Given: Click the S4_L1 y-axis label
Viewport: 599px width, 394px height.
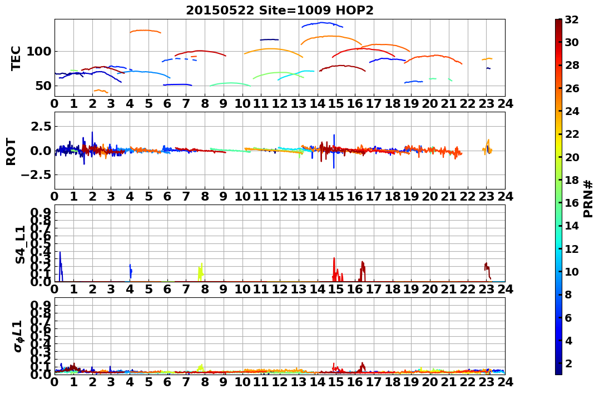Looking at the screenshot, I should (x=20, y=245).
